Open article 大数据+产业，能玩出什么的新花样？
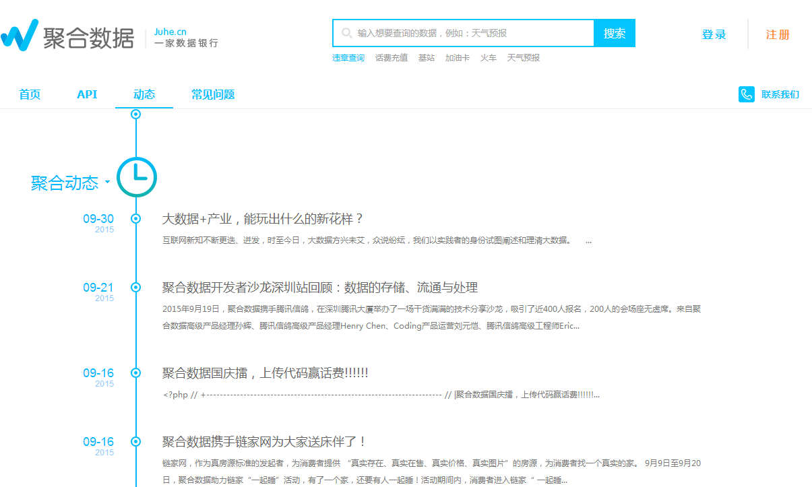The image size is (812, 487). [x=263, y=219]
